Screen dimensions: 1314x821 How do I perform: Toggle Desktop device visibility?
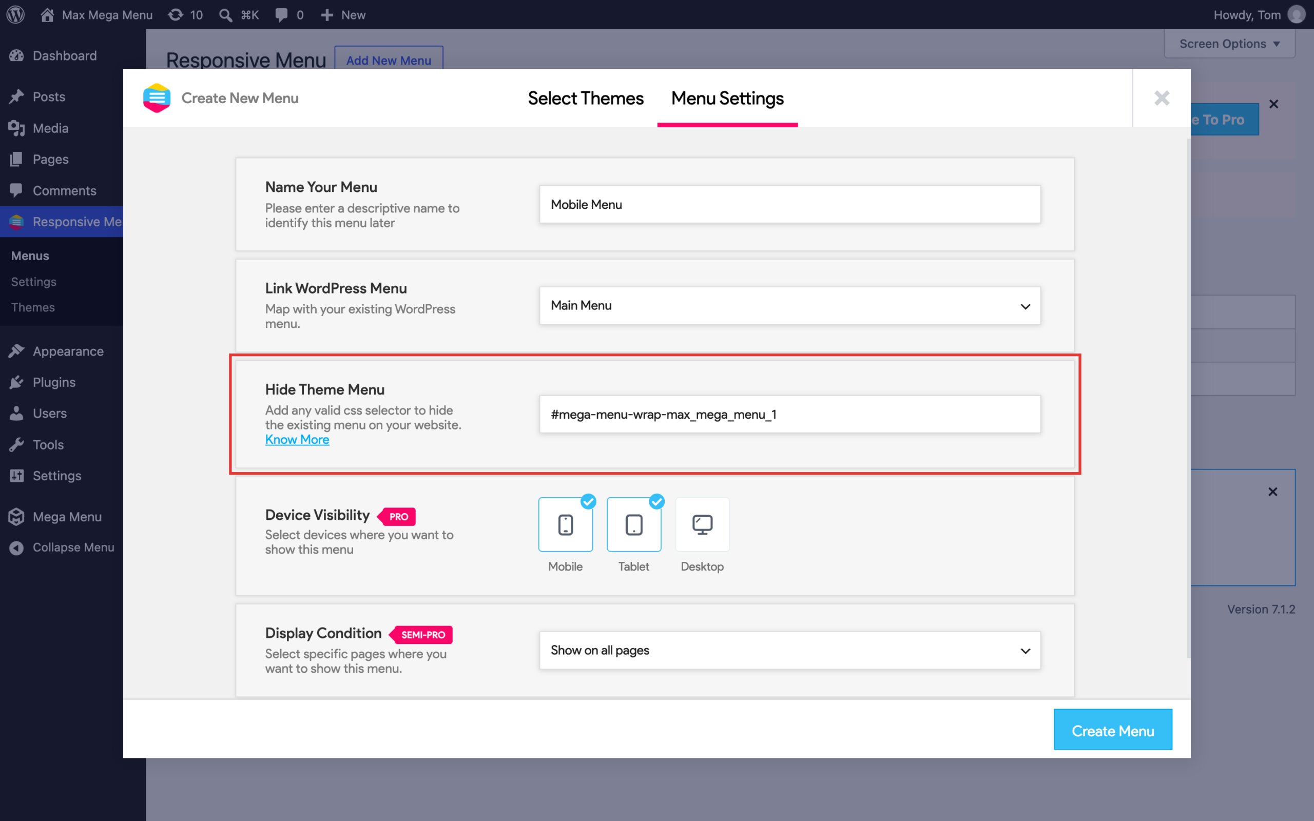702,524
